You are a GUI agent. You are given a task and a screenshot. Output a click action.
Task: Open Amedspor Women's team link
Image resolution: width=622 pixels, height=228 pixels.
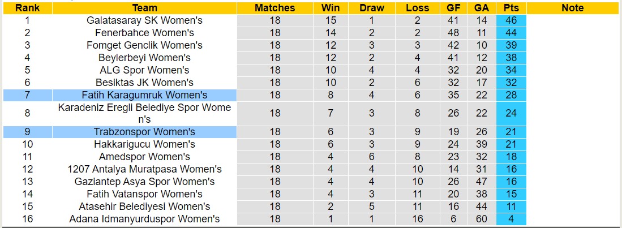click(144, 157)
